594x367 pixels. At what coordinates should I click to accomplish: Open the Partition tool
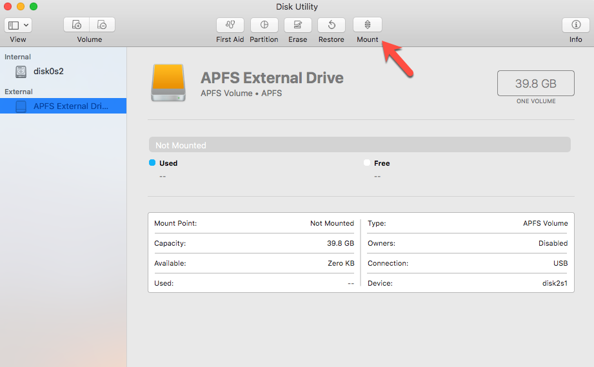pos(264,25)
